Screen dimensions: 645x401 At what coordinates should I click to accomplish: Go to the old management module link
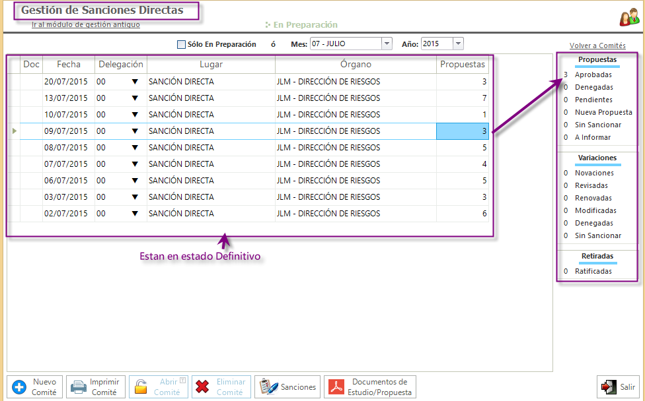click(86, 24)
